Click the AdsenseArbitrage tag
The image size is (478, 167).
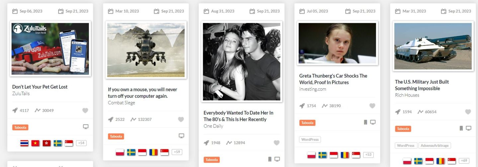click(434, 145)
